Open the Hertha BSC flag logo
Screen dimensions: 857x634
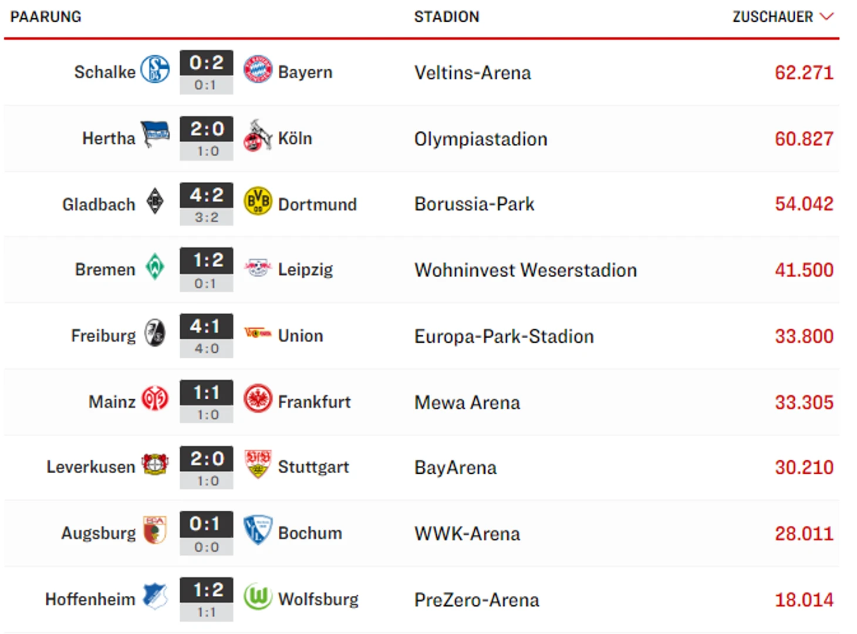click(x=155, y=134)
